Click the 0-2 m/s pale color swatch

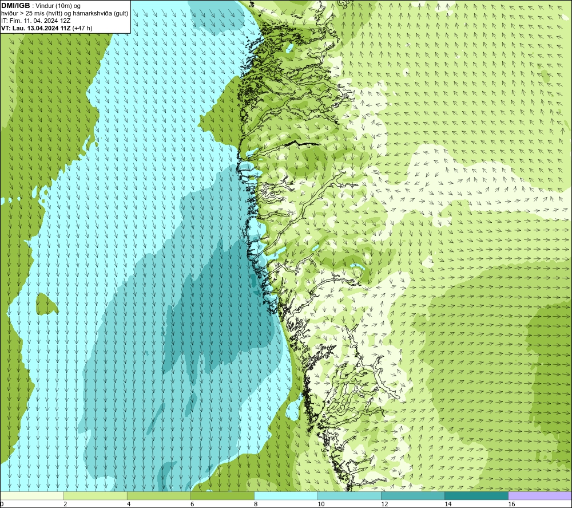pyautogui.click(x=31, y=495)
